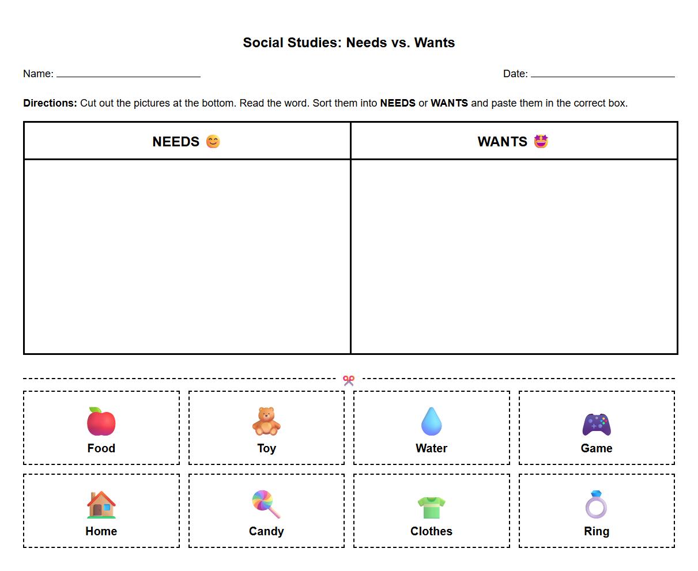Select the lollipop Candy icon
The width and height of the screenshot is (698, 571).
coord(266,504)
